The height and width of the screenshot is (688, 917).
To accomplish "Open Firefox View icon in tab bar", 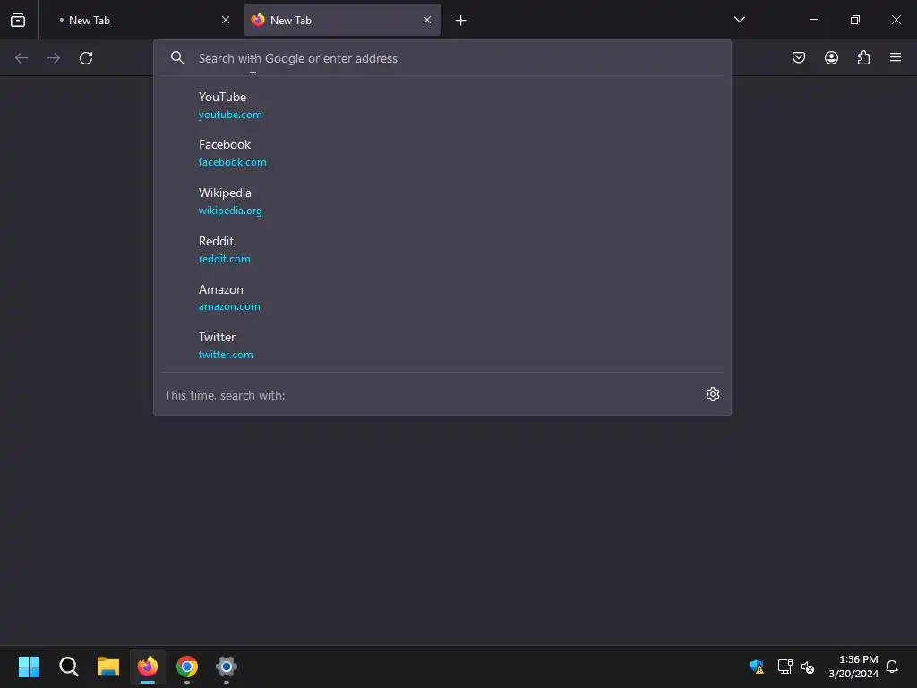I will [x=18, y=20].
